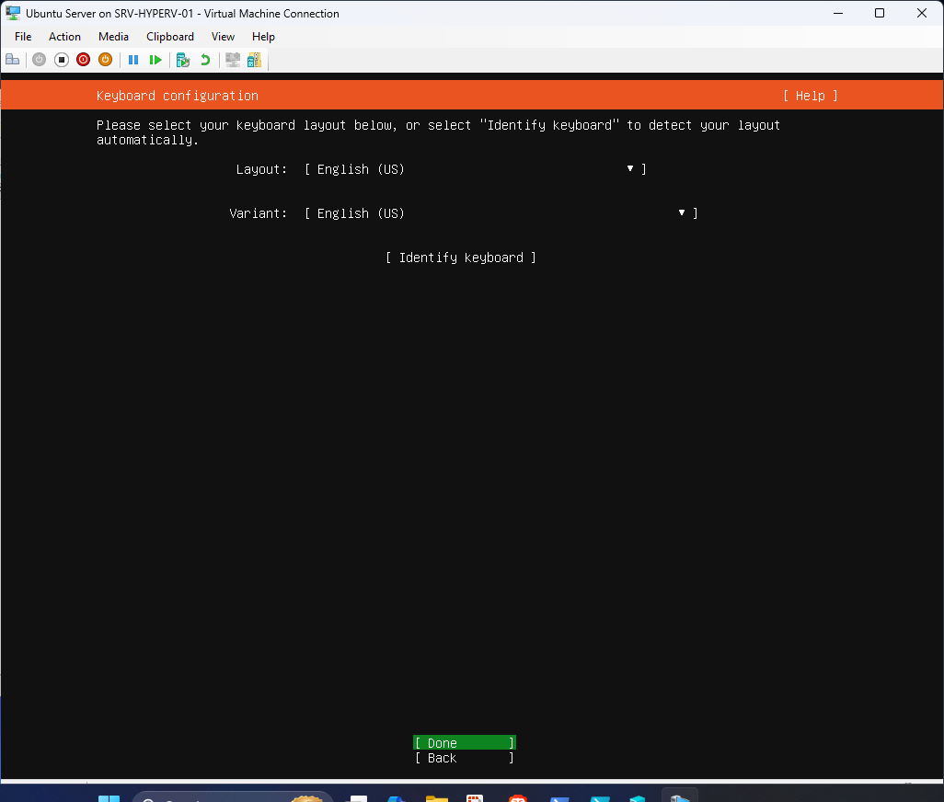Open the Clipboard menu
Viewport: 944px width, 802px height.
click(170, 37)
